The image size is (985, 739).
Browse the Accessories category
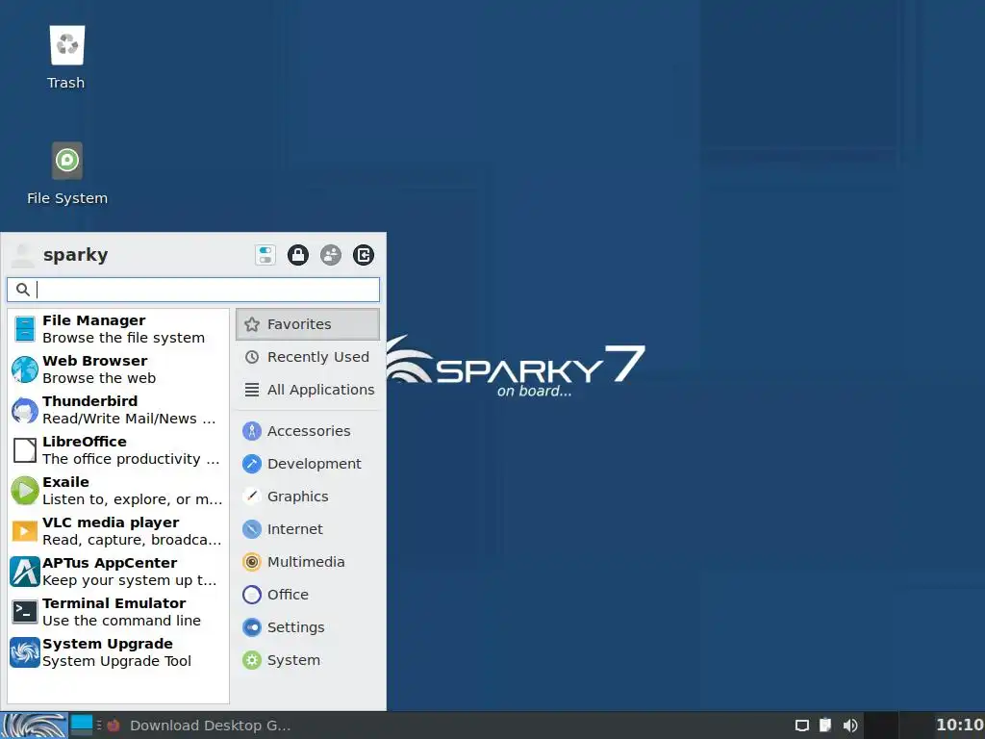click(x=308, y=431)
